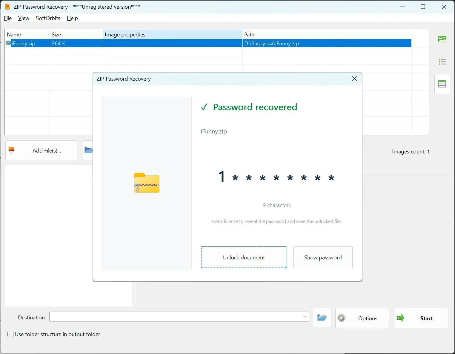This screenshot has height=354, width=455.
Task: Select the iFunny.zip row in file list
Action: [x=208, y=43]
